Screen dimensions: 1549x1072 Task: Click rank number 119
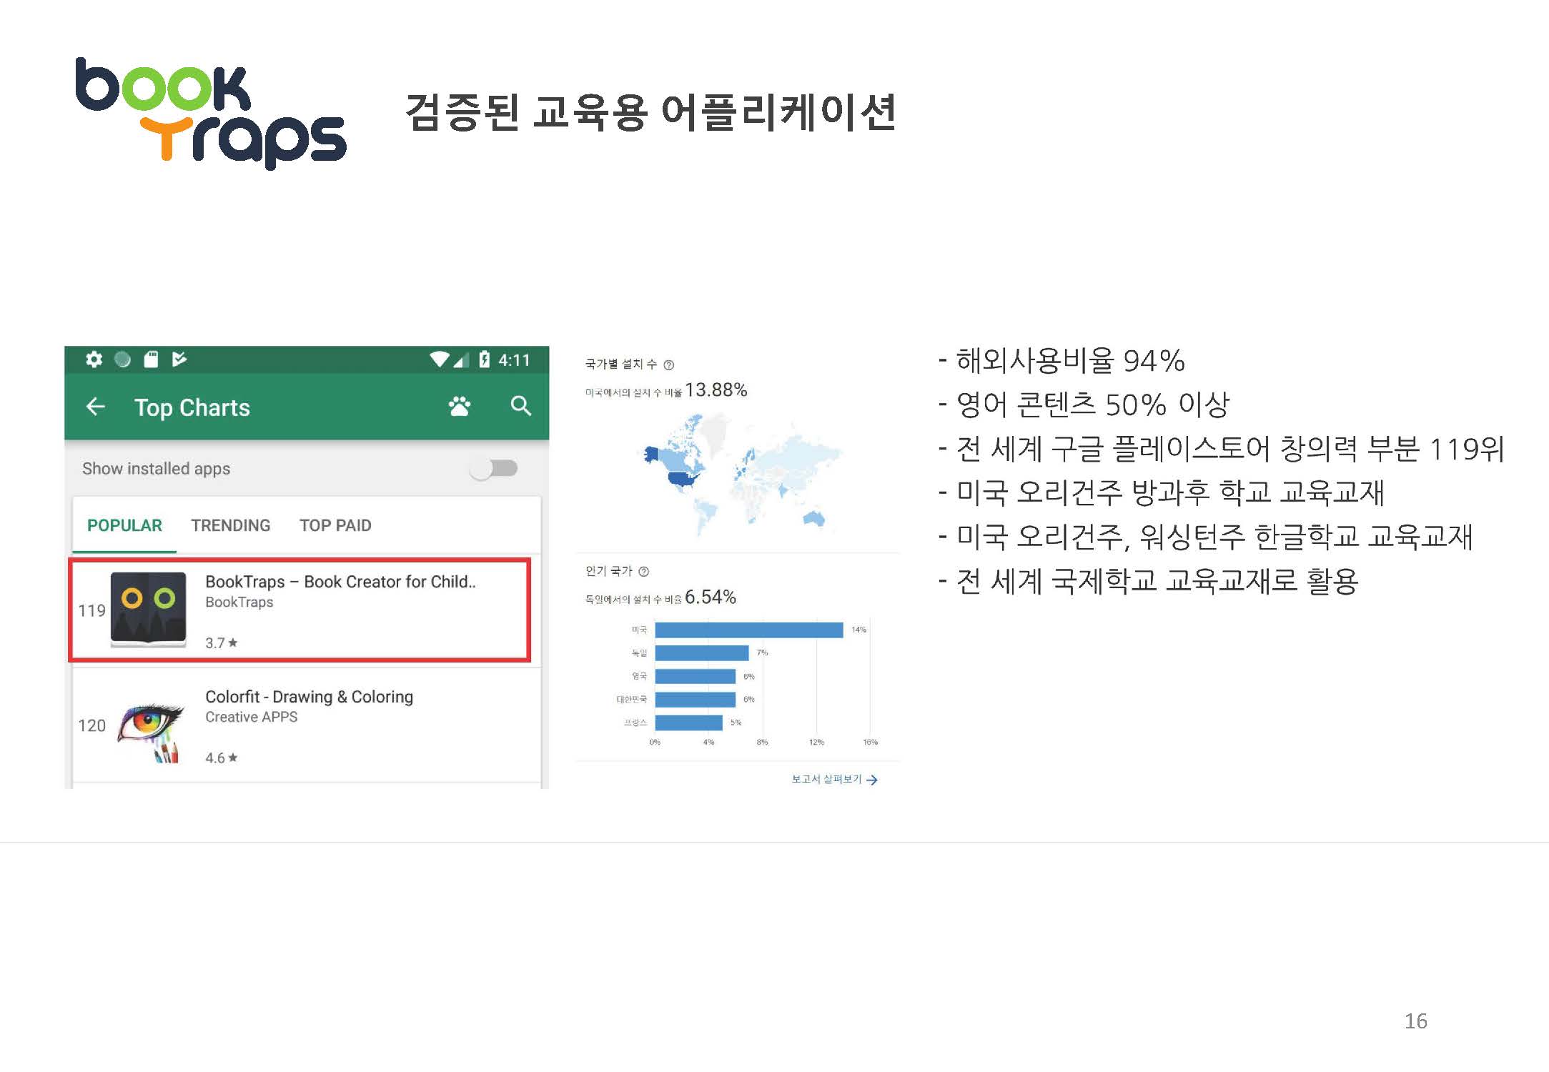point(91,610)
